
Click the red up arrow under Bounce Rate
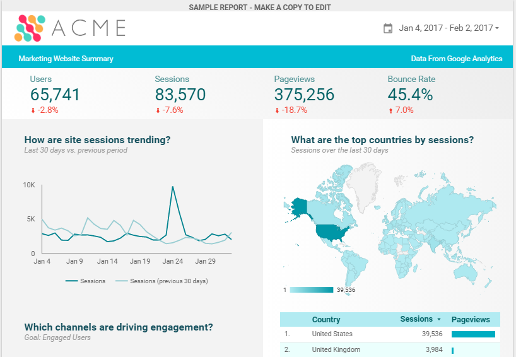point(390,110)
